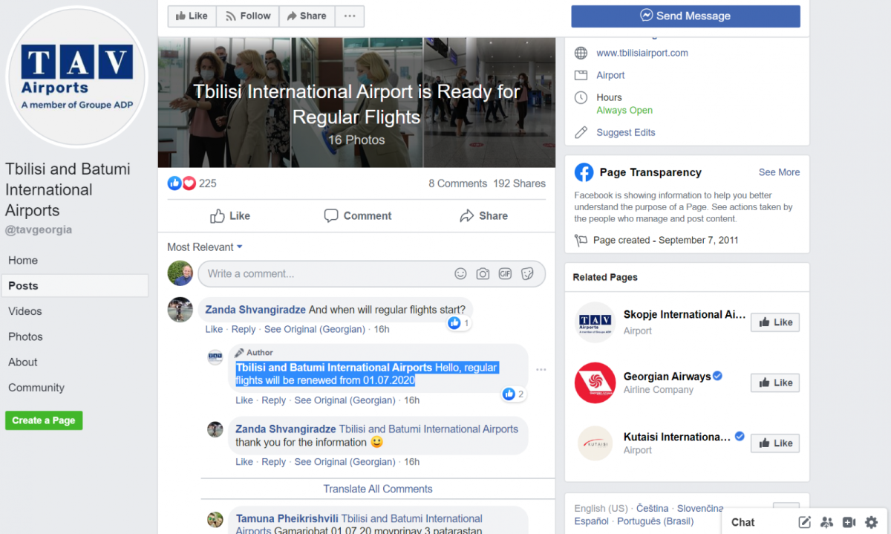
Task: Click Translate All Comments link
Action: tap(377, 489)
